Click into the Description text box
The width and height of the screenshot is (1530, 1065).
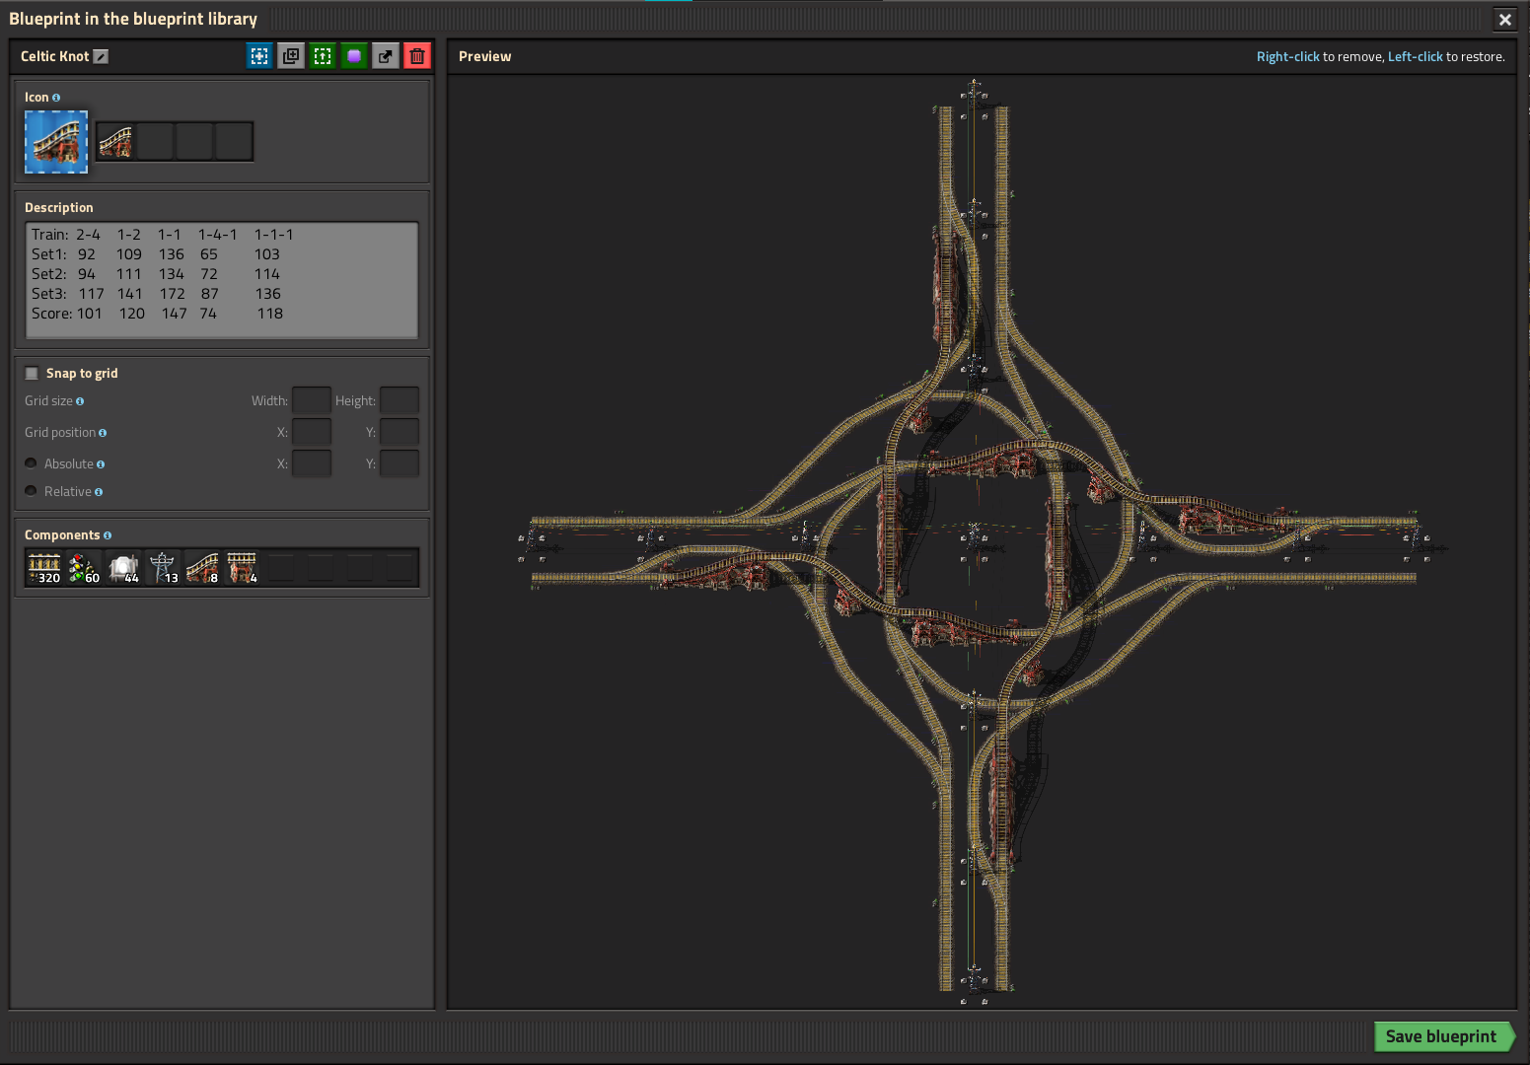click(221, 280)
